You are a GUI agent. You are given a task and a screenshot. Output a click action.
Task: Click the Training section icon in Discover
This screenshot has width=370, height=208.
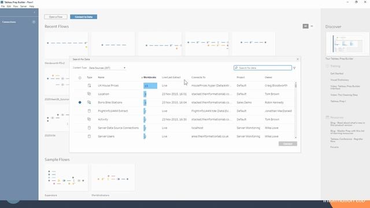(327, 66)
